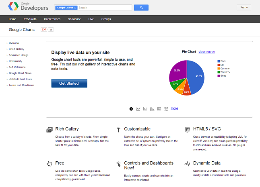Go to Conferences in the nav bar
Screen dimensions: 260x187
[x=52, y=19]
